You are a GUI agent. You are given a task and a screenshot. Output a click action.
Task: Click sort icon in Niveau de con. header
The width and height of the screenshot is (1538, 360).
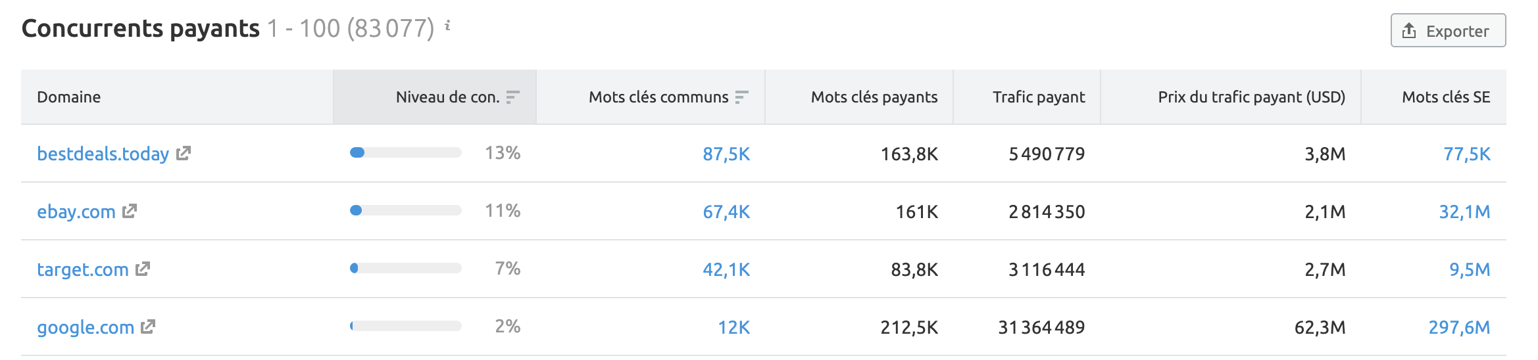pyautogui.click(x=513, y=97)
